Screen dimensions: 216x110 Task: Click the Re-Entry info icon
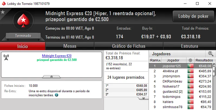[56, 95]
